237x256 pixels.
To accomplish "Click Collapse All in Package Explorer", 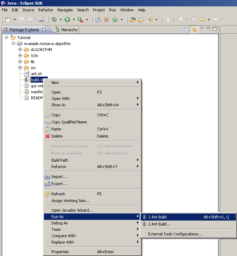I will tap(186, 30).
